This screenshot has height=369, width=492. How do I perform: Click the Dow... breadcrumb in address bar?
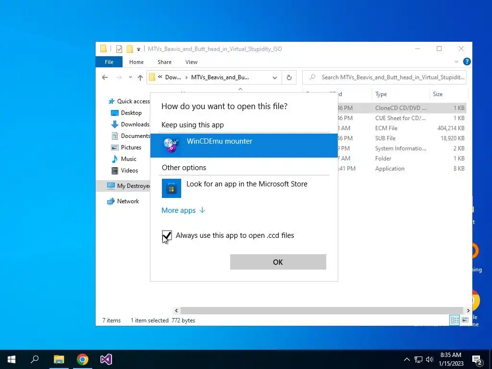173,77
